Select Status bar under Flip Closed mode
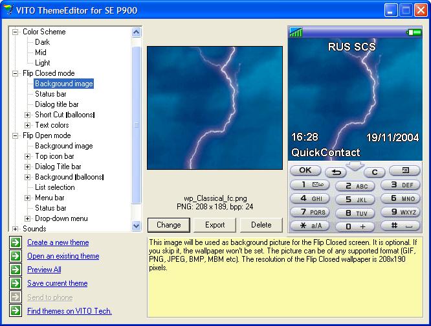This screenshot has height=326, width=431. click(50, 94)
